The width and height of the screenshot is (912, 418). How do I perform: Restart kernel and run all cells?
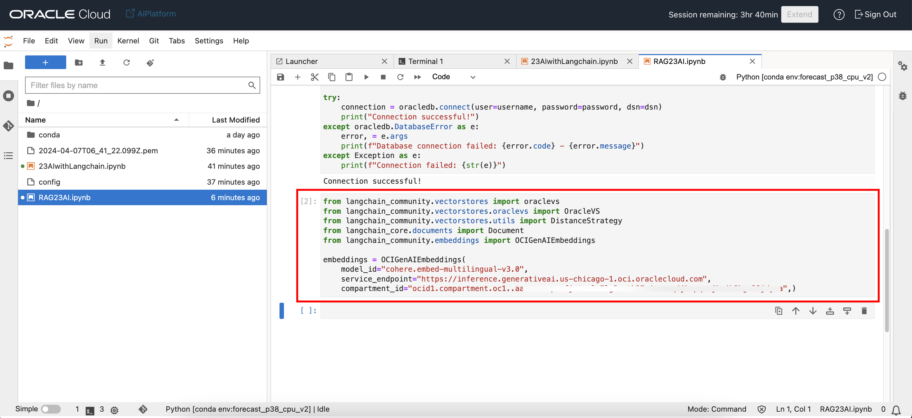click(417, 77)
